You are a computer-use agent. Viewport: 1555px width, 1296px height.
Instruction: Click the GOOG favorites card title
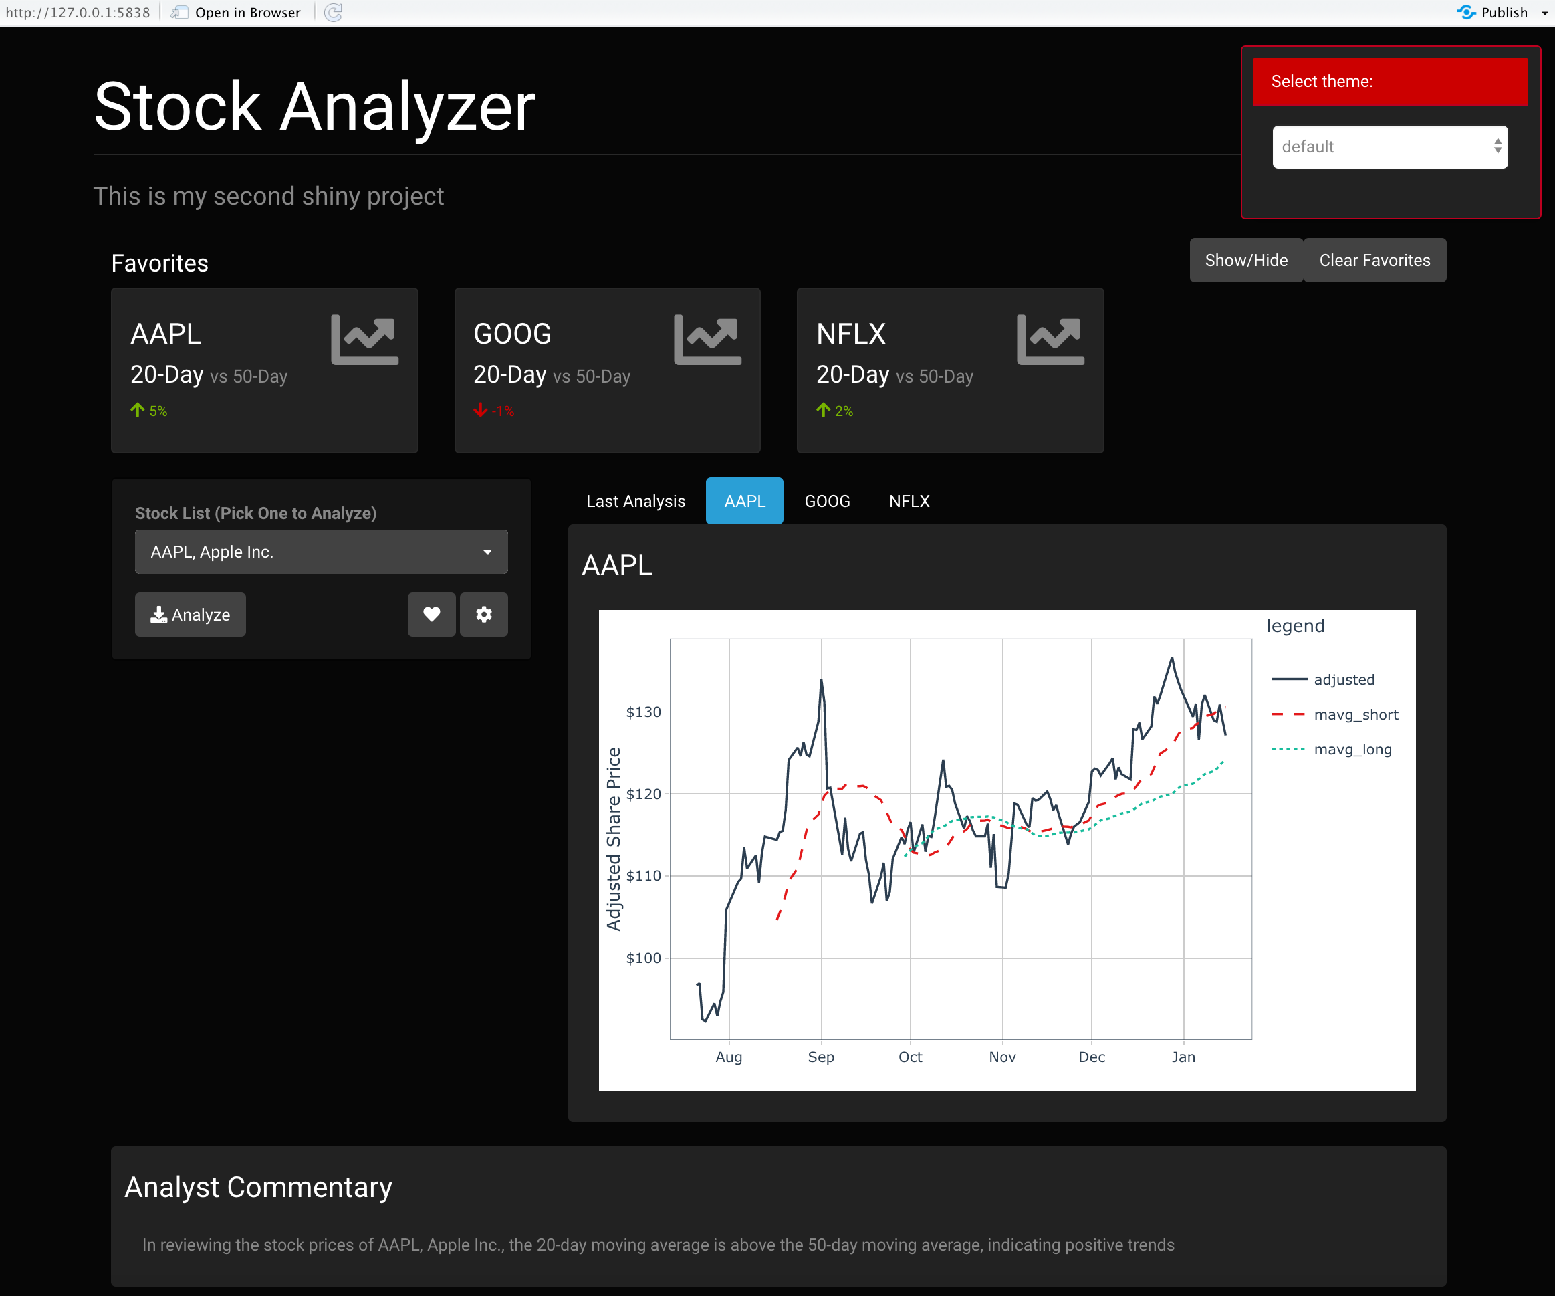tap(512, 334)
